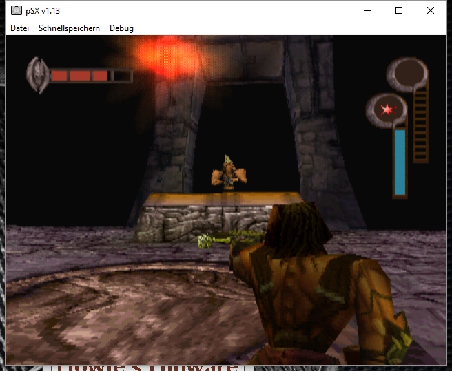Click the red starburst spell icon
This screenshot has width=452, height=371.
(387, 109)
